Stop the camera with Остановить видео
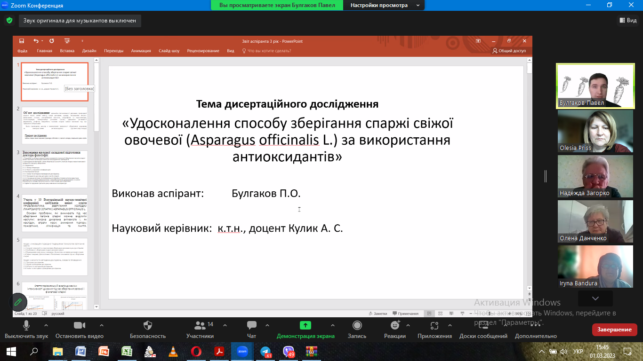 tap(79, 325)
